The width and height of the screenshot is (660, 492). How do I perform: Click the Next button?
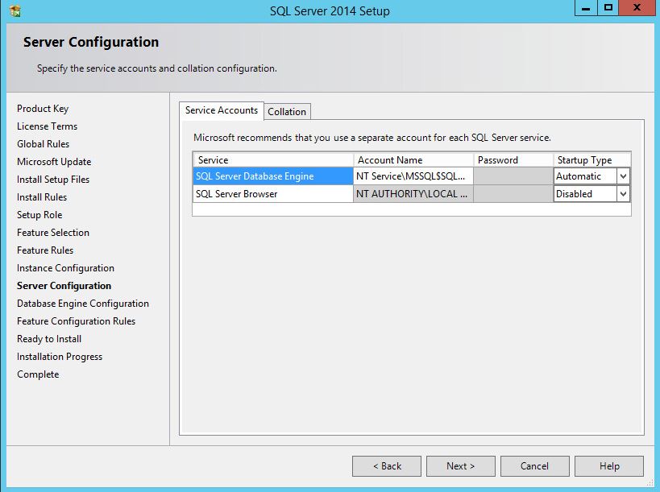click(x=460, y=466)
